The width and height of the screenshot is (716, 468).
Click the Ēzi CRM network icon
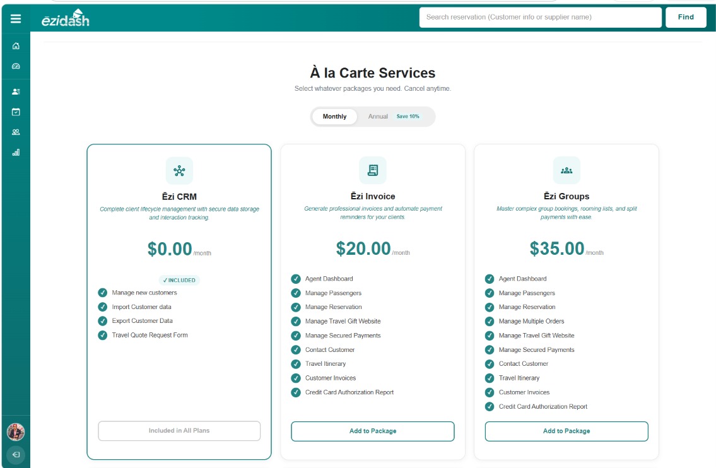coord(179,171)
